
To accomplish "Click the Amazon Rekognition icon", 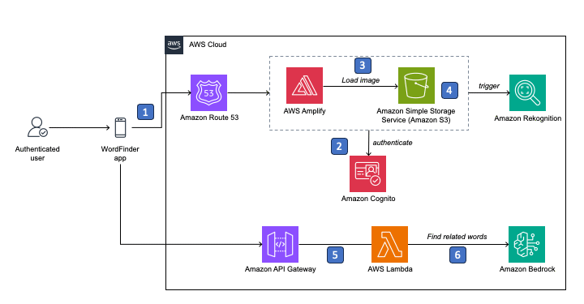I will tap(527, 92).
